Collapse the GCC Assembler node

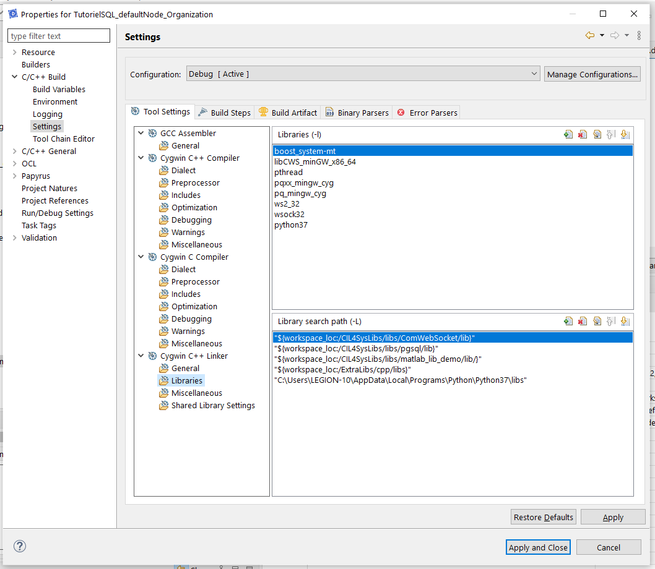point(141,133)
